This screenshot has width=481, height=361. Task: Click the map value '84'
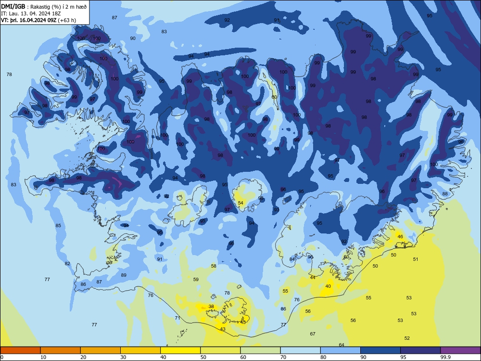tap(292, 259)
